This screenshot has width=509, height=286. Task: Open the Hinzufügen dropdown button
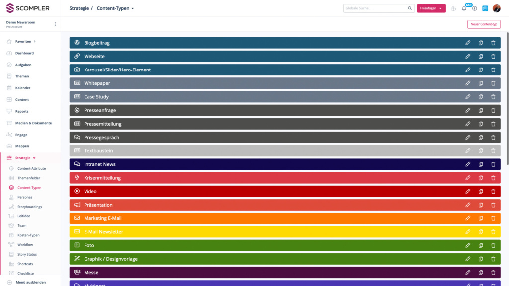[430, 8]
